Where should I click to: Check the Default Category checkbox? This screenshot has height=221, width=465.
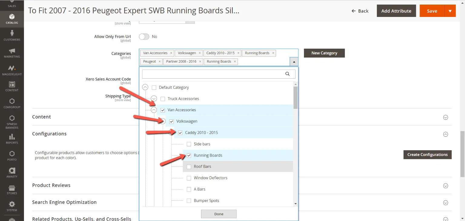[x=154, y=87]
